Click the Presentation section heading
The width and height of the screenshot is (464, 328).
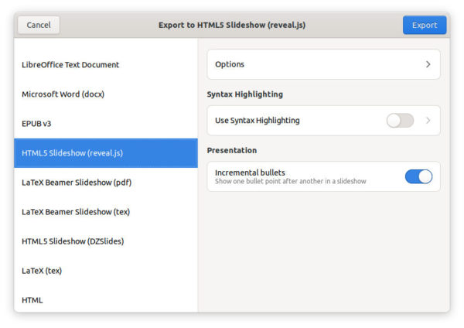[232, 150]
